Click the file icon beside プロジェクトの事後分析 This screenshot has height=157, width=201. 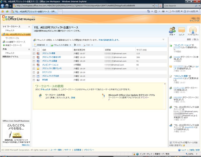pos(38,57)
